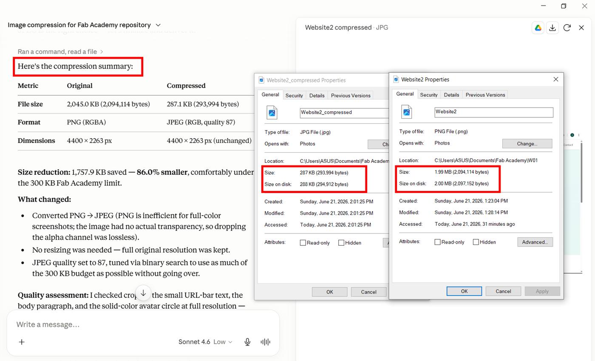
Task: Click the Website2 Properties title bar icon
Action: click(x=396, y=80)
